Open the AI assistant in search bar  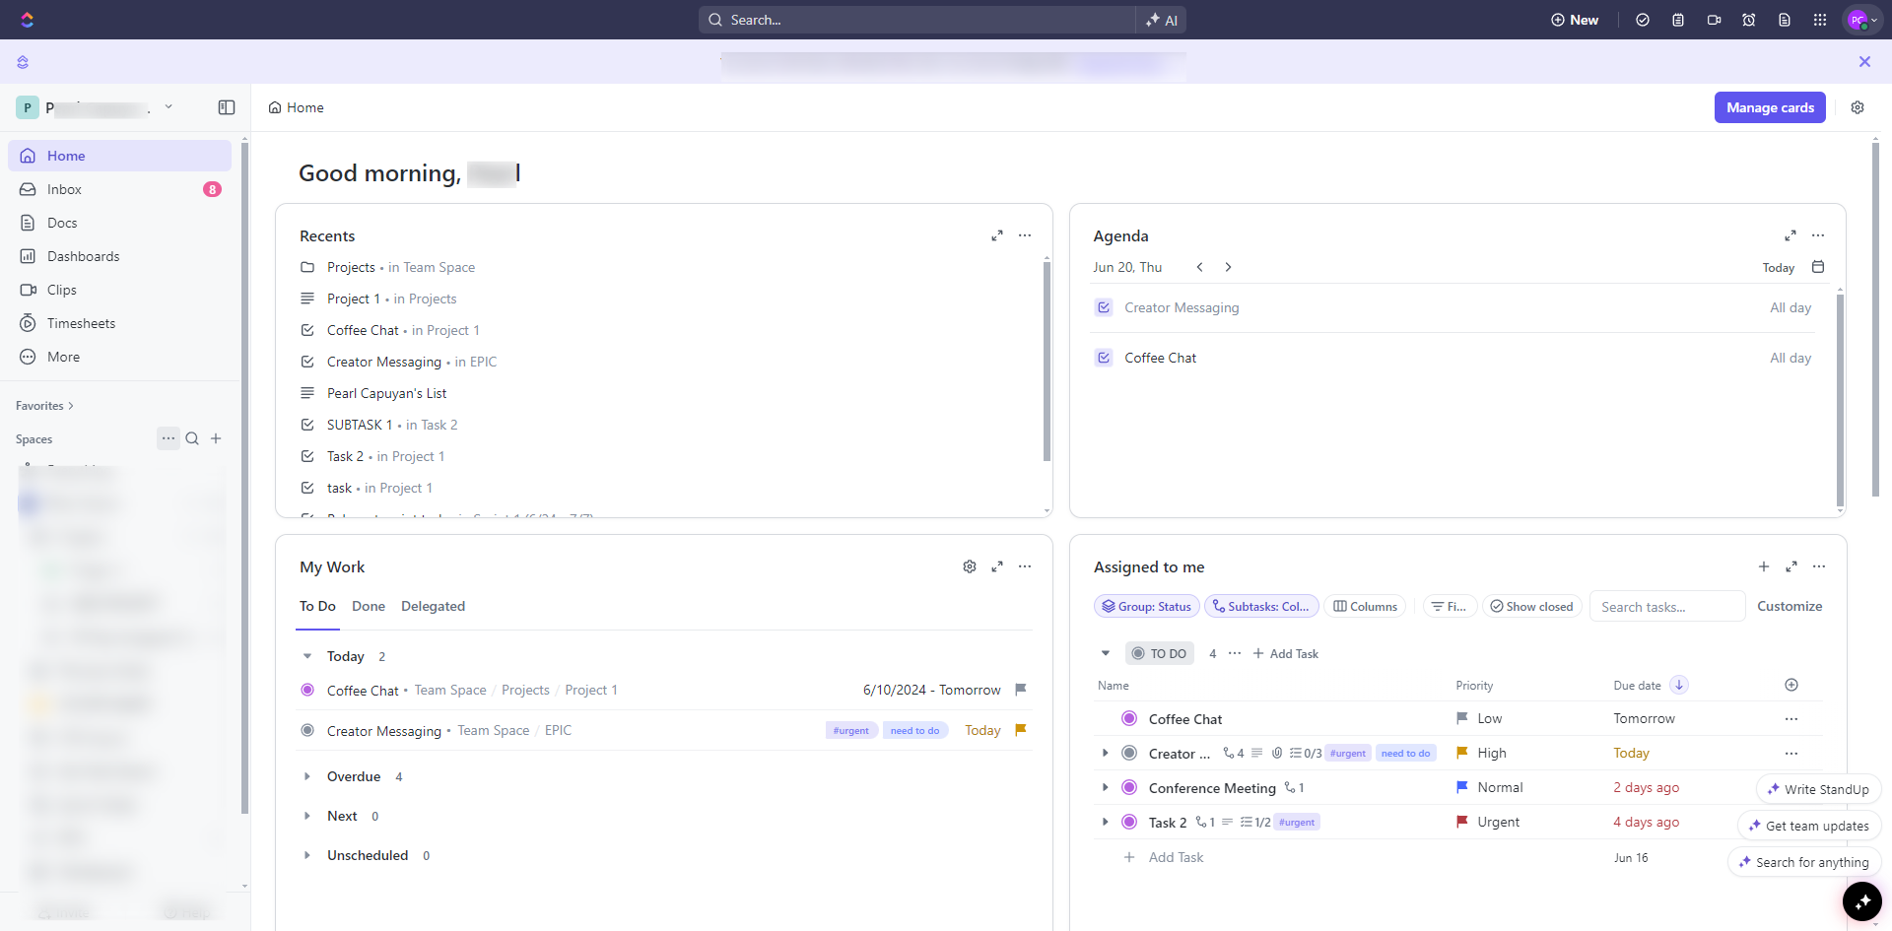[1162, 20]
